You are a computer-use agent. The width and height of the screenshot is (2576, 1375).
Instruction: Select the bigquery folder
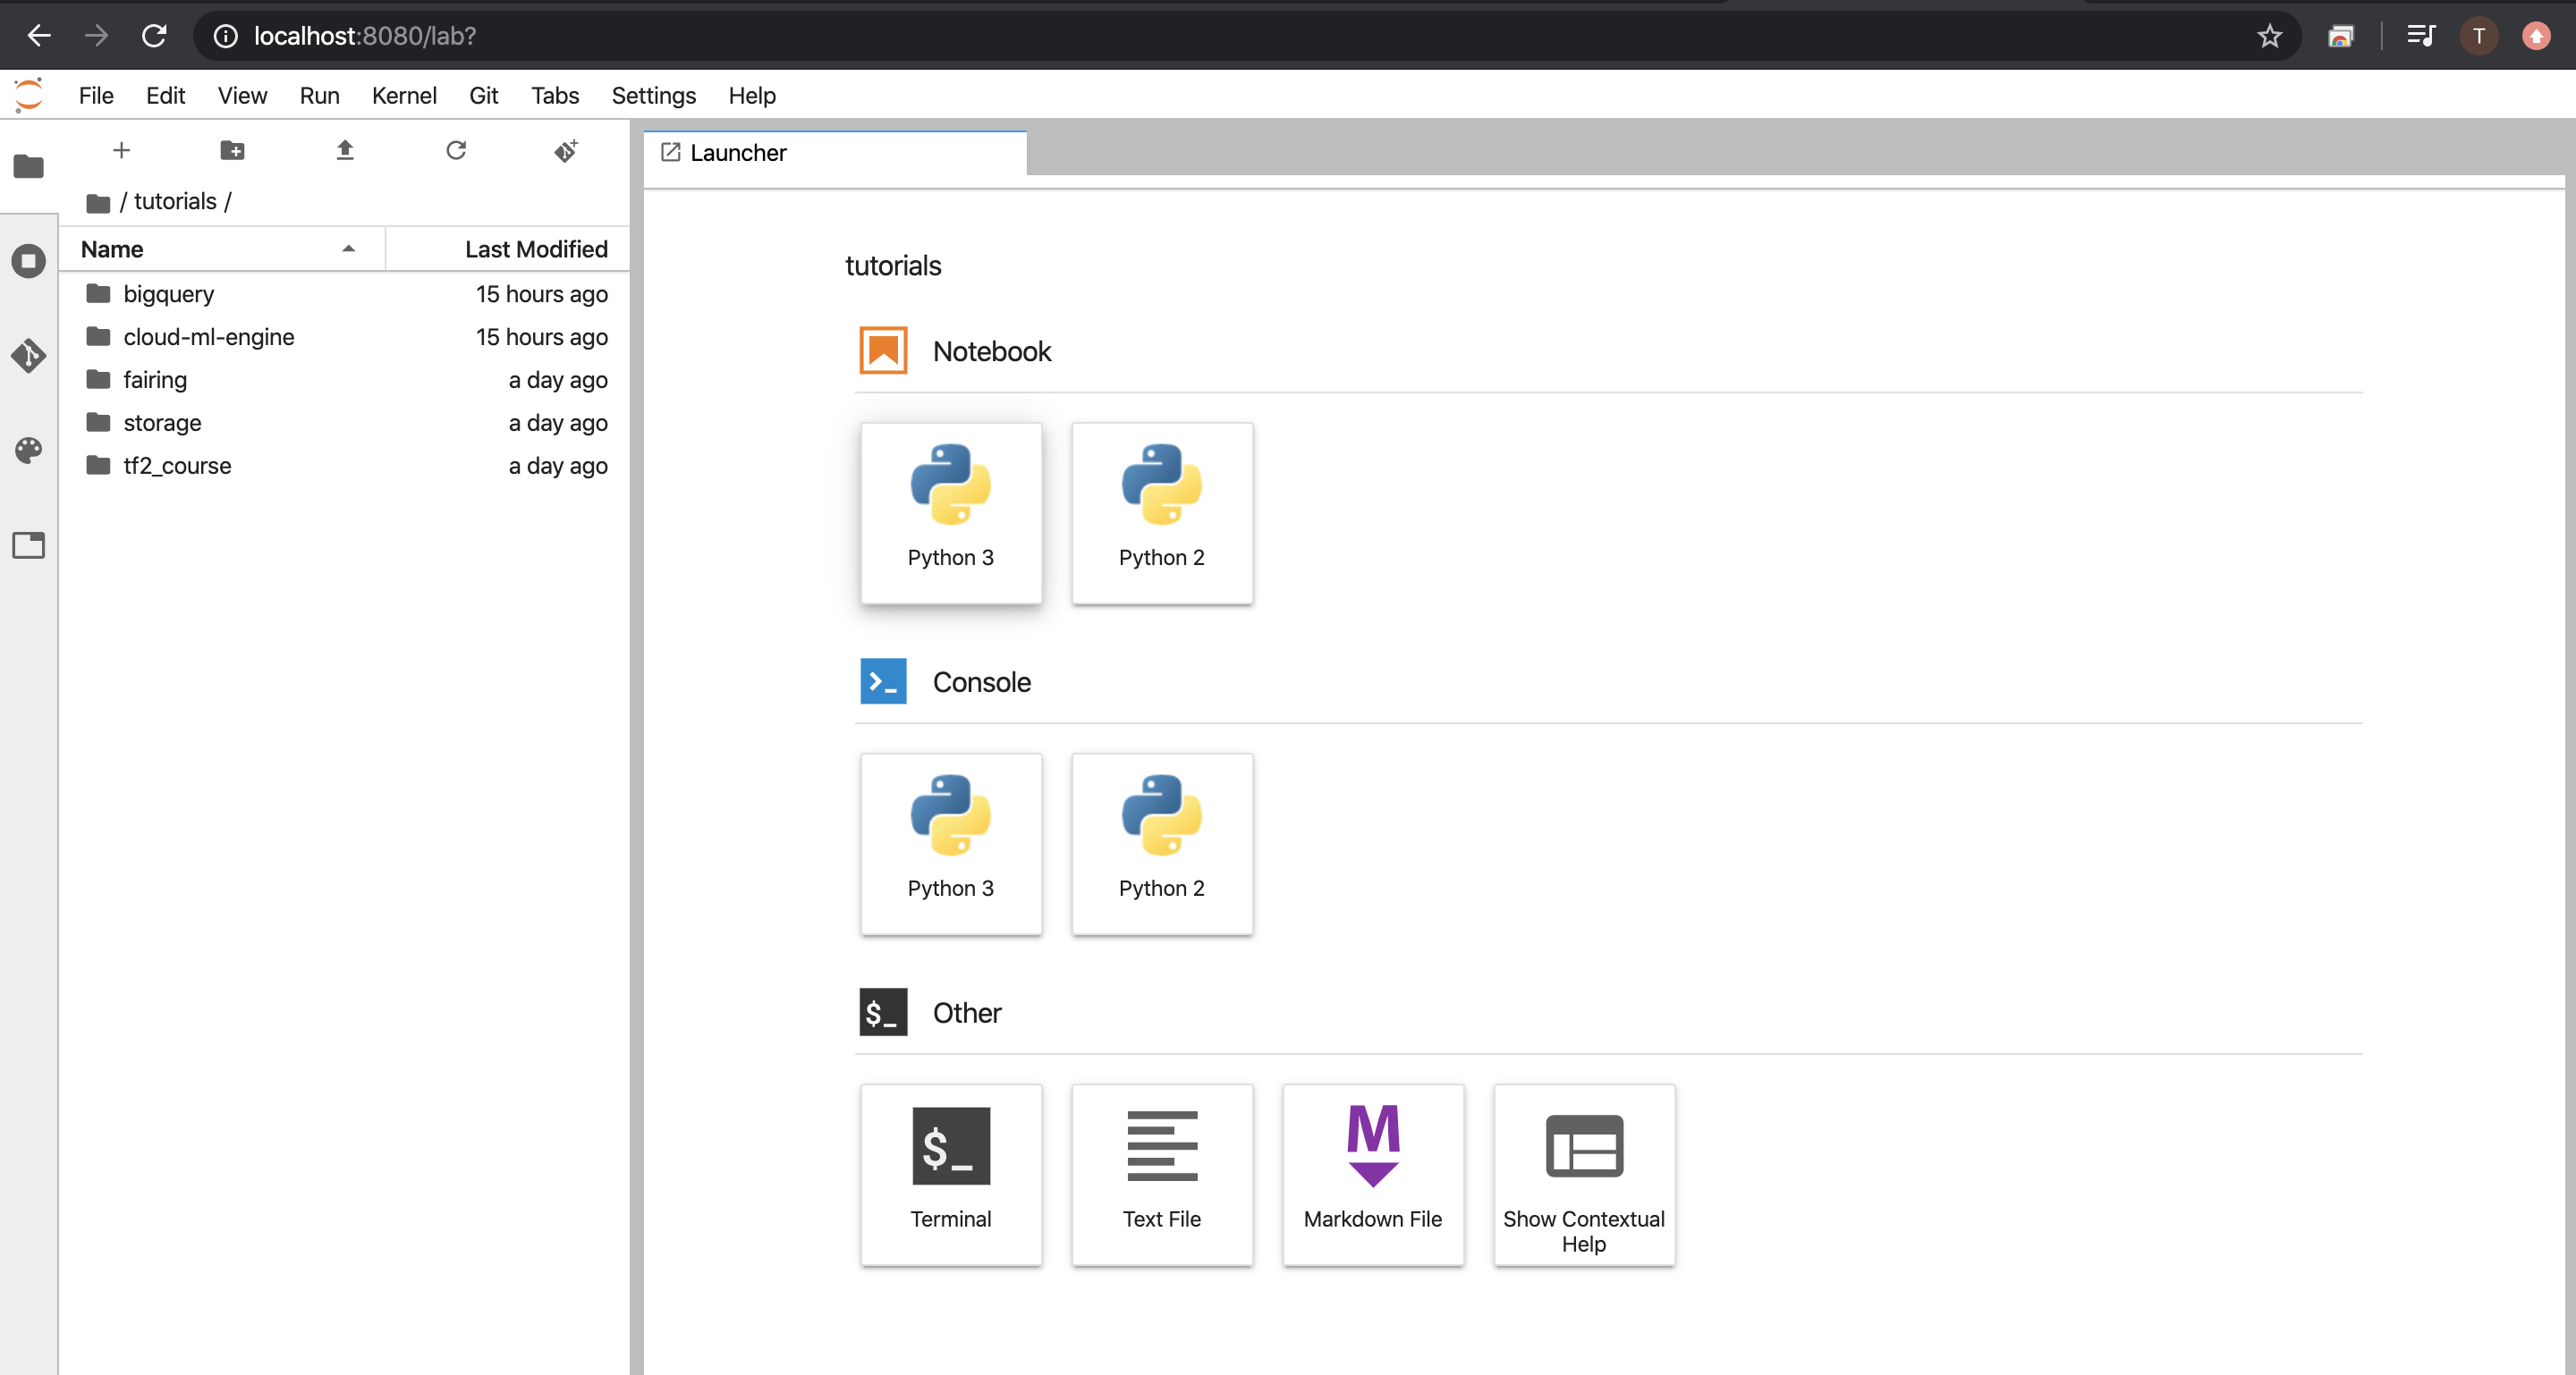[x=344, y=294]
